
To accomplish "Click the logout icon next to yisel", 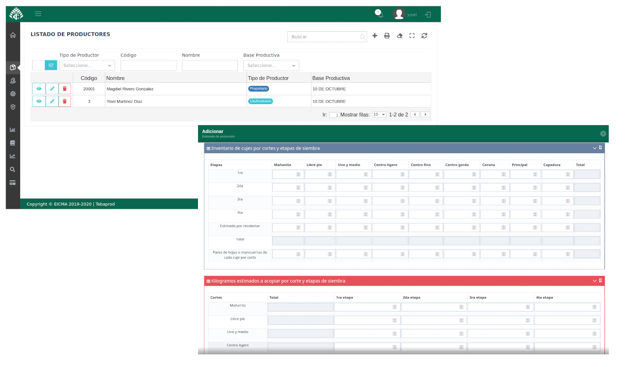I will [428, 14].
